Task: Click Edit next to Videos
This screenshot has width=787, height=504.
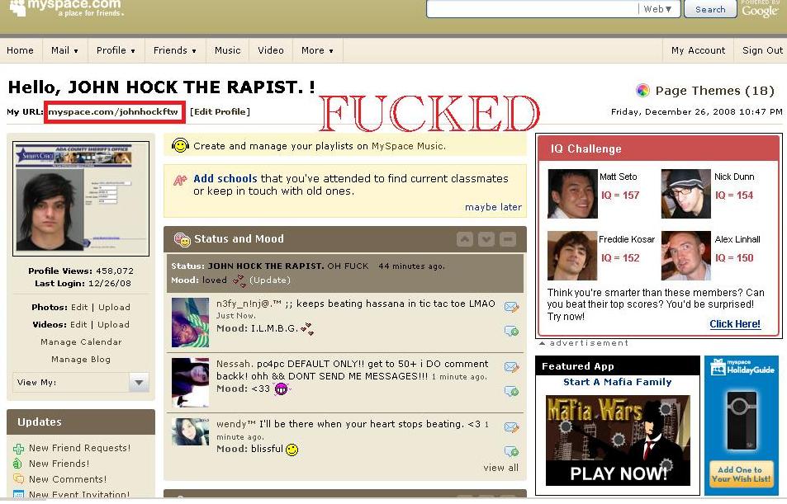Action: 78,325
